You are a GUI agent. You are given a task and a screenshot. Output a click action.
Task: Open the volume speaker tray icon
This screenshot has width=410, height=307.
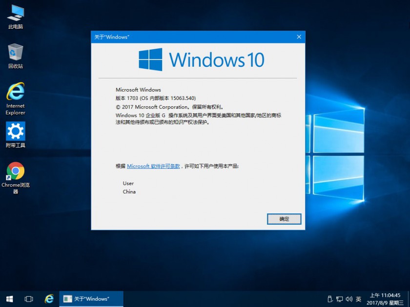pyautogui.click(x=349, y=299)
